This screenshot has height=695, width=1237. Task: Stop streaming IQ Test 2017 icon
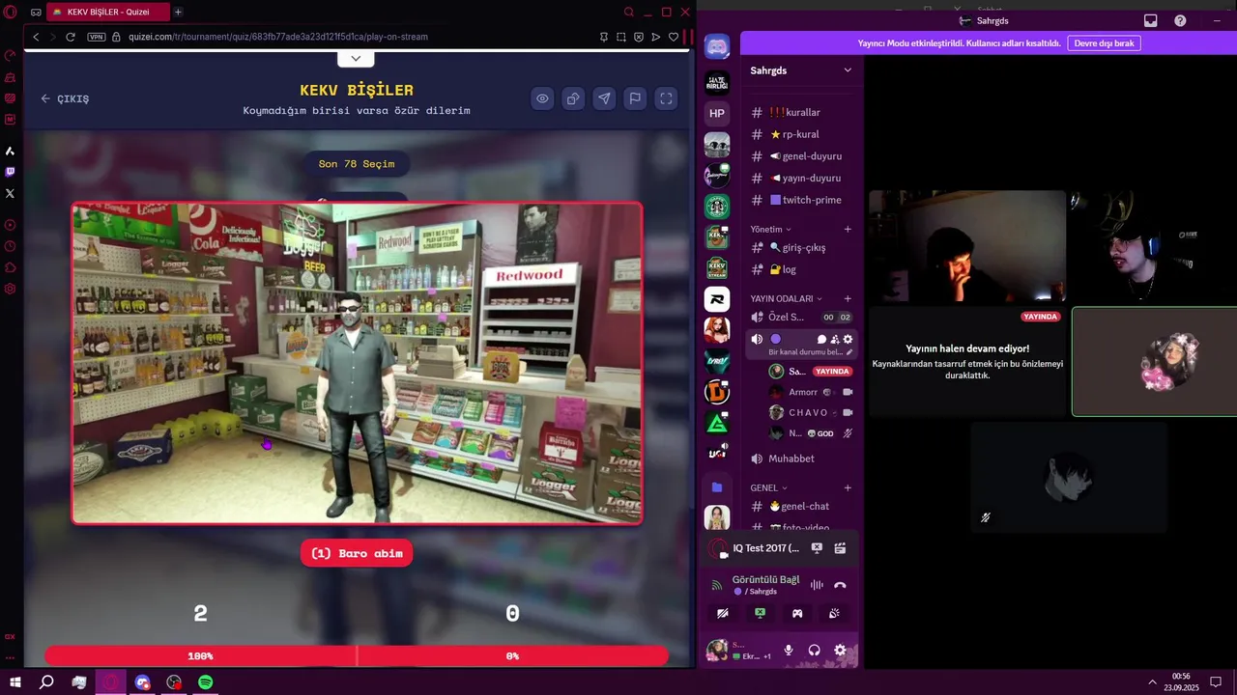[x=817, y=548]
